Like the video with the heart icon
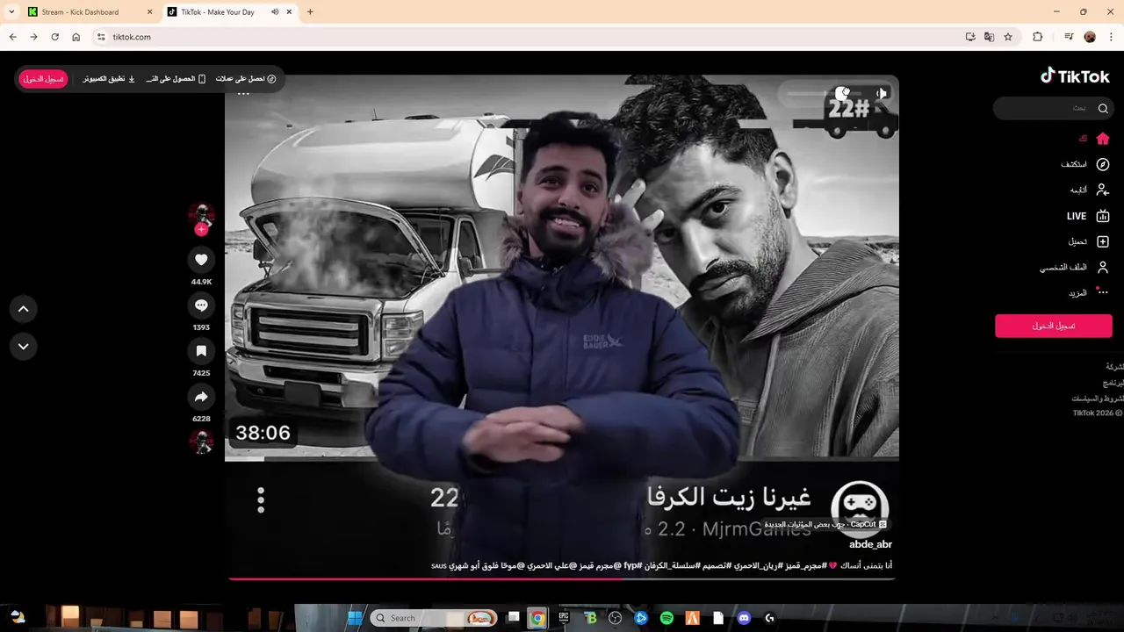 click(x=201, y=260)
